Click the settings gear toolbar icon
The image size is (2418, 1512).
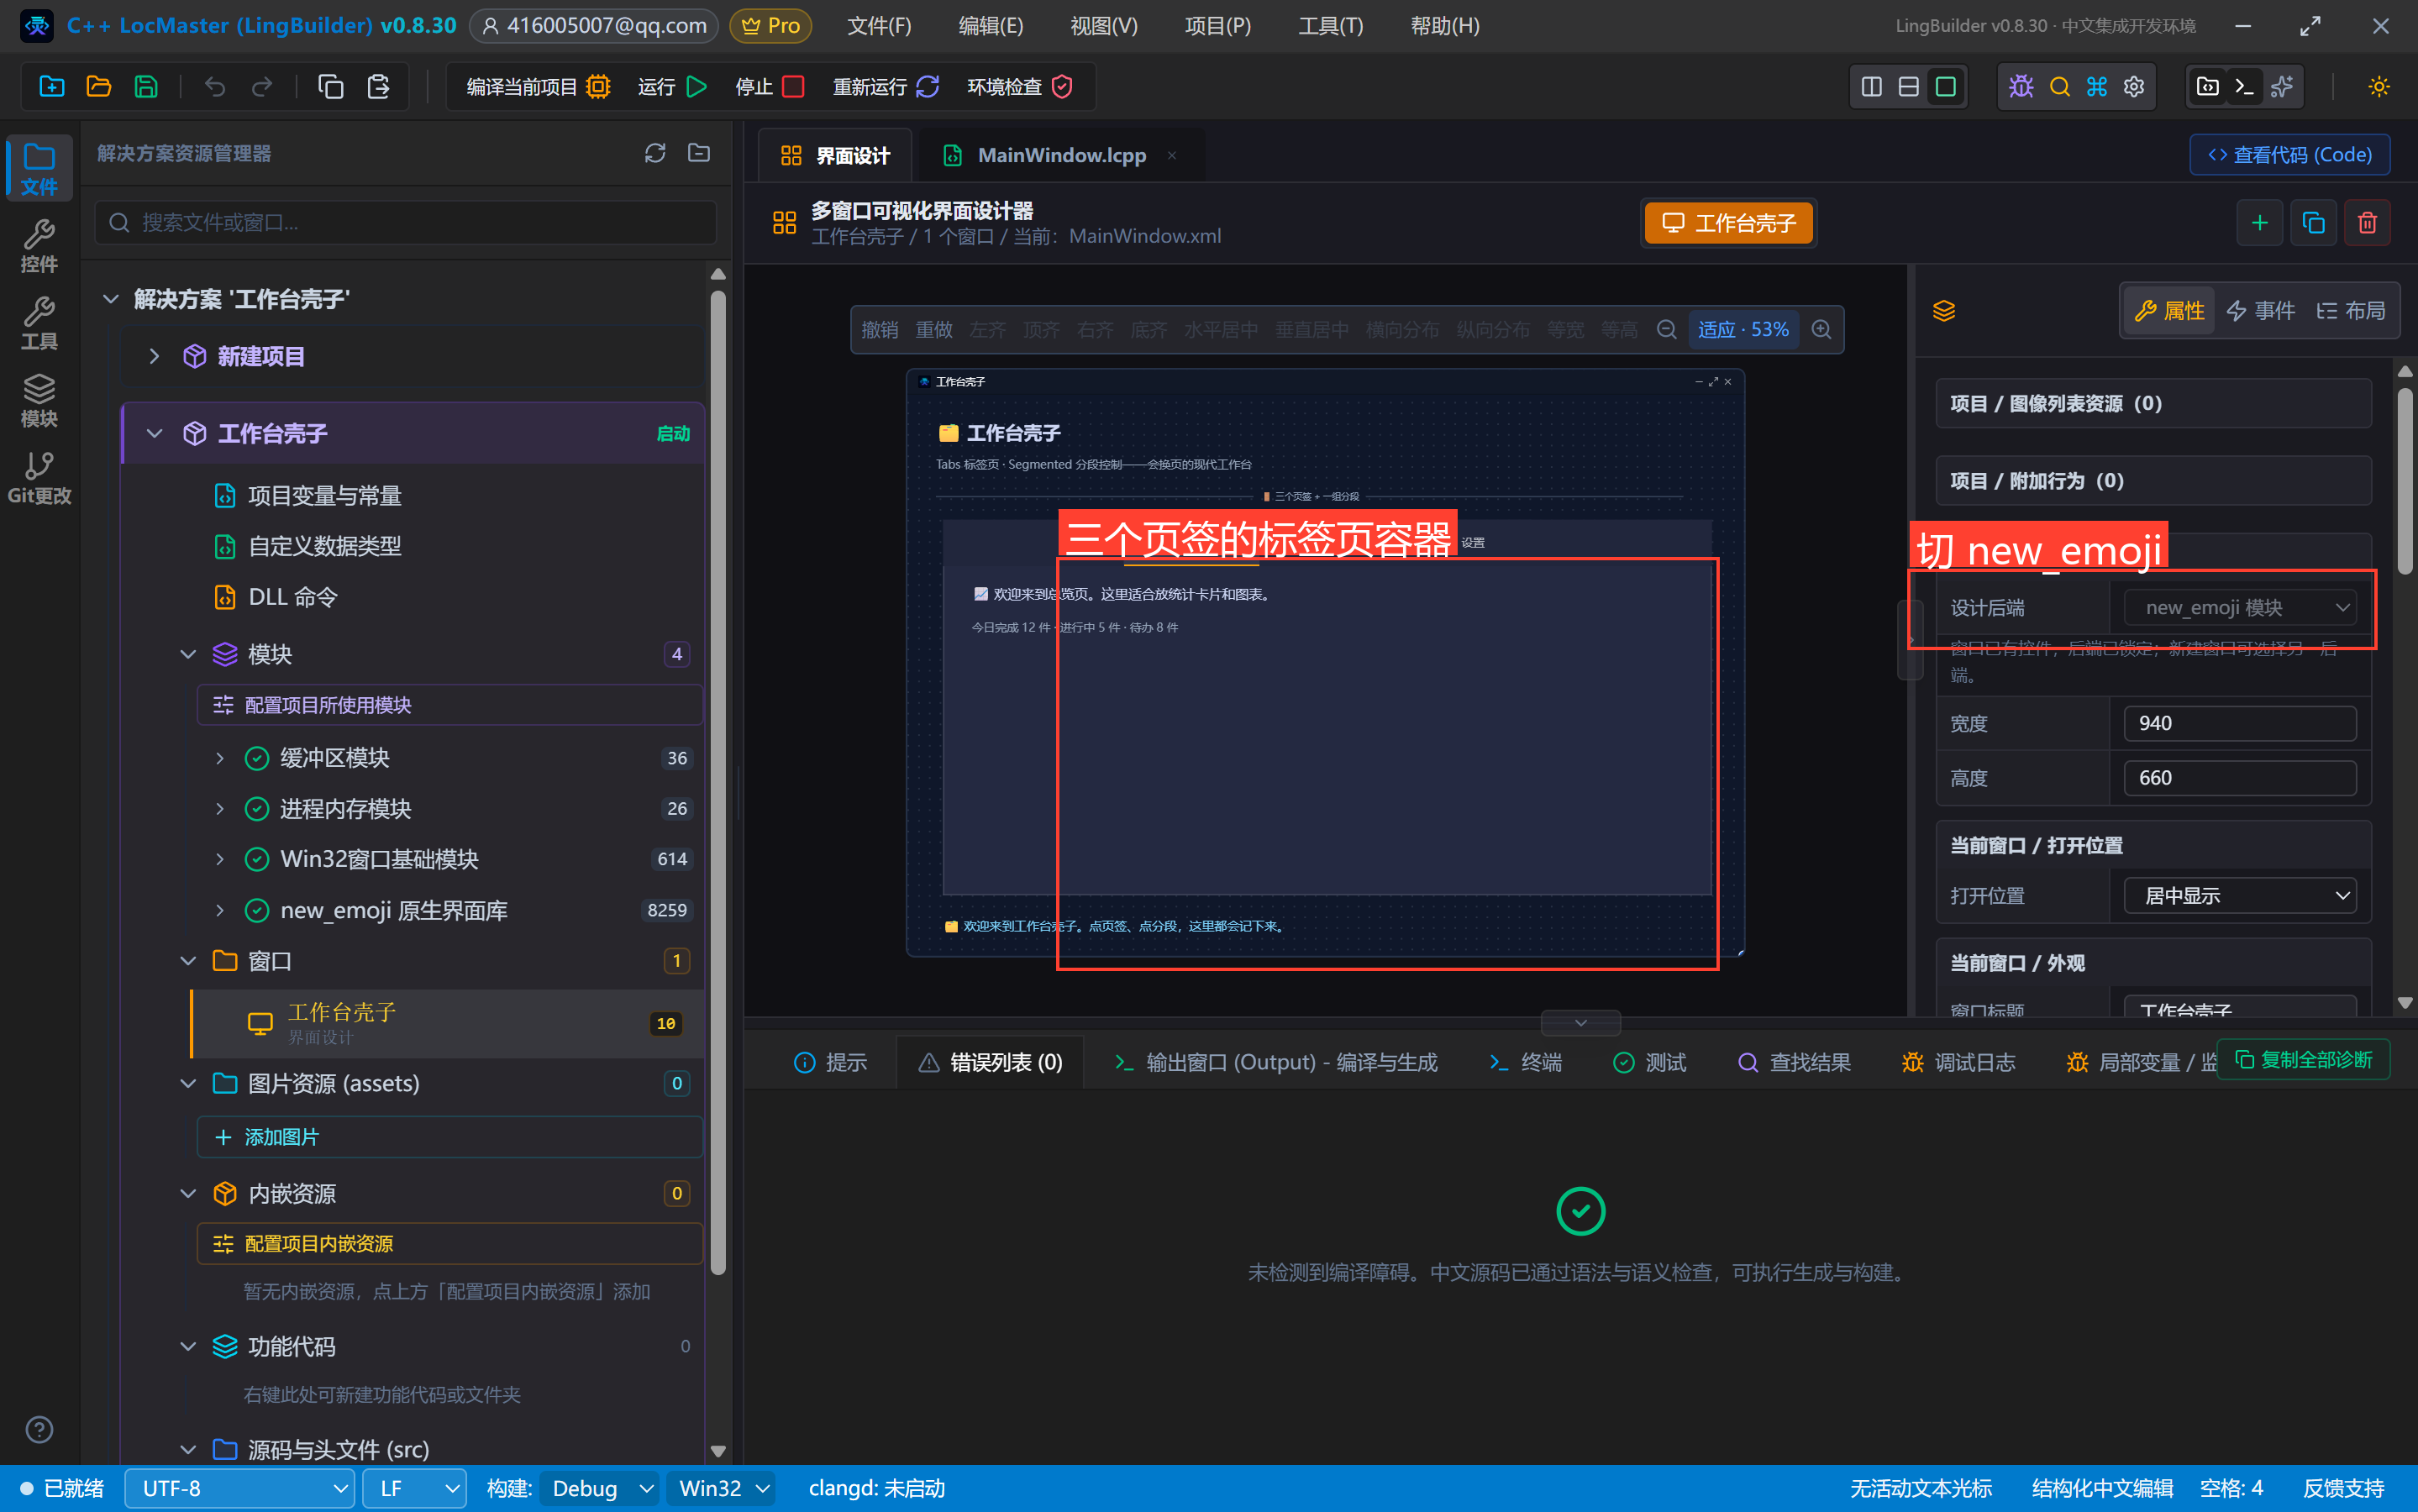(x=2134, y=87)
